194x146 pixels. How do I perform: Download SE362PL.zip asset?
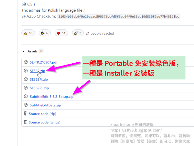tap(39, 88)
